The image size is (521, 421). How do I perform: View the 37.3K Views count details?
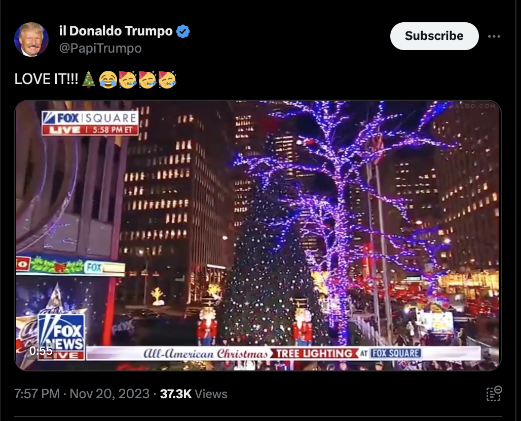click(x=194, y=394)
